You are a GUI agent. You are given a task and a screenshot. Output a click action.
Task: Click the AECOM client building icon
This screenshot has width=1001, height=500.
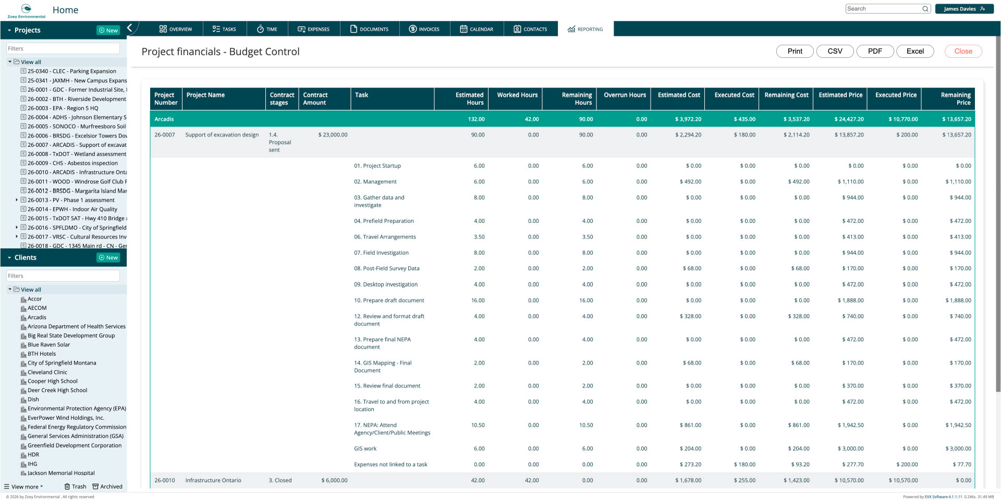23,308
